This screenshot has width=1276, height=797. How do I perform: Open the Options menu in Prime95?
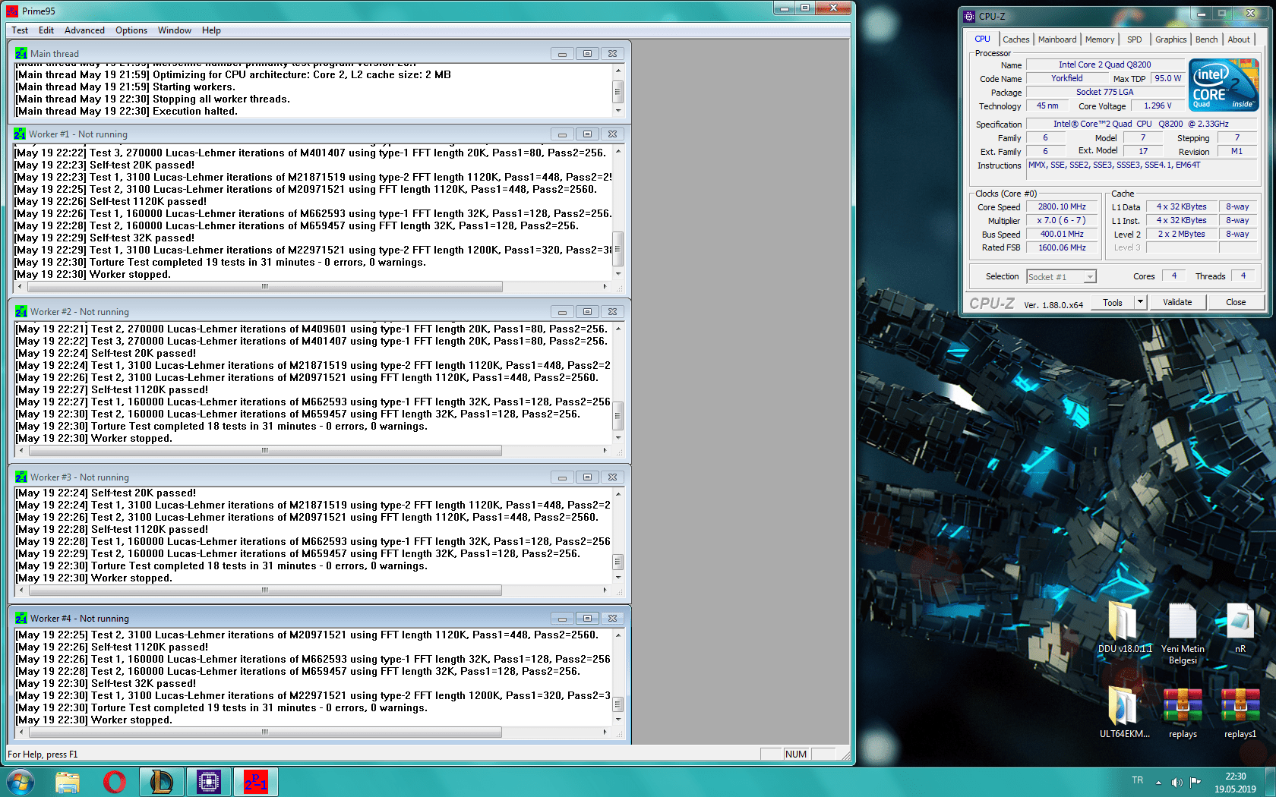(x=131, y=30)
